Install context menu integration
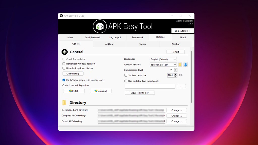 click(x=74, y=91)
